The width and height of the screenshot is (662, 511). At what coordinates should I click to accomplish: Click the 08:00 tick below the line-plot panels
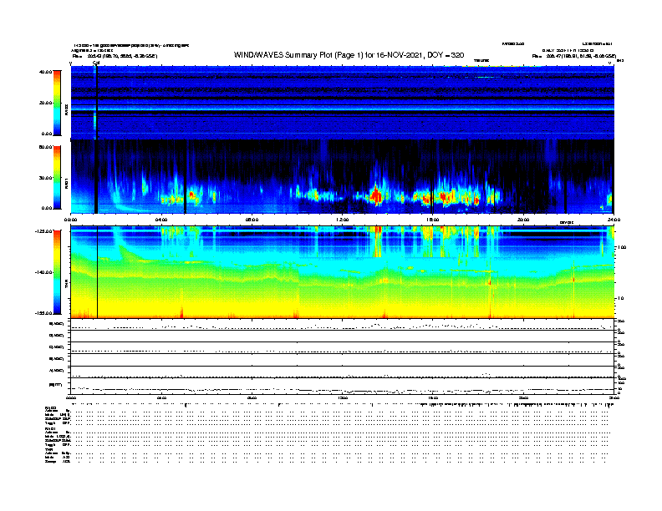click(252, 398)
